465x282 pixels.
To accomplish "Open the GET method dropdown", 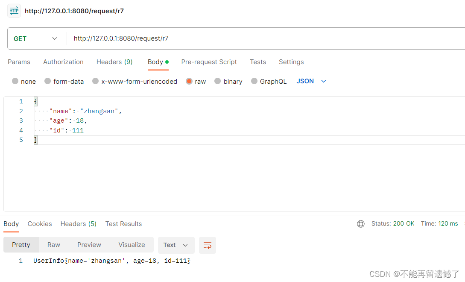I will [x=35, y=38].
